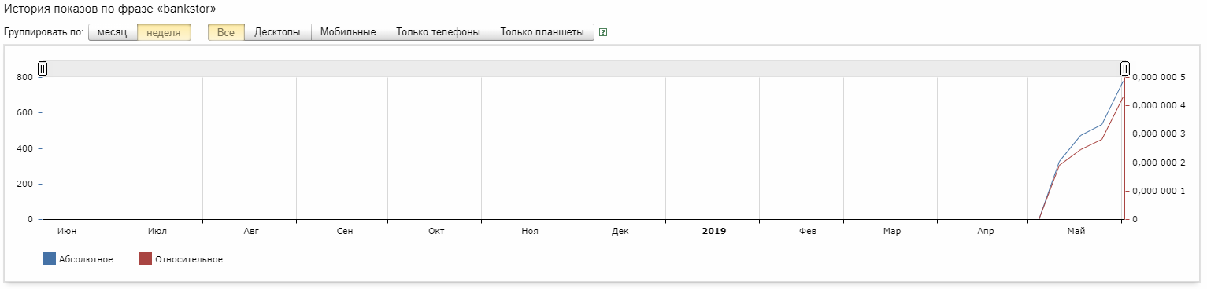The width and height of the screenshot is (1207, 289).
Task: Filter by Мобильные devices
Action: pyautogui.click(x=349, y=32)
